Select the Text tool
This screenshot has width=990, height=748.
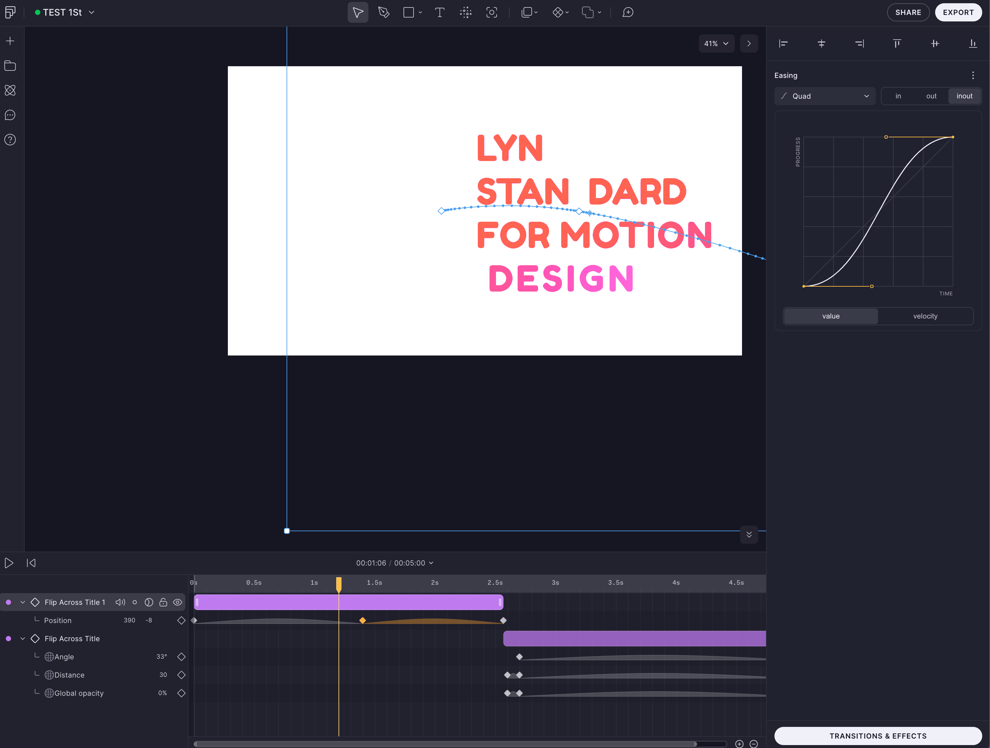point(439,13)
